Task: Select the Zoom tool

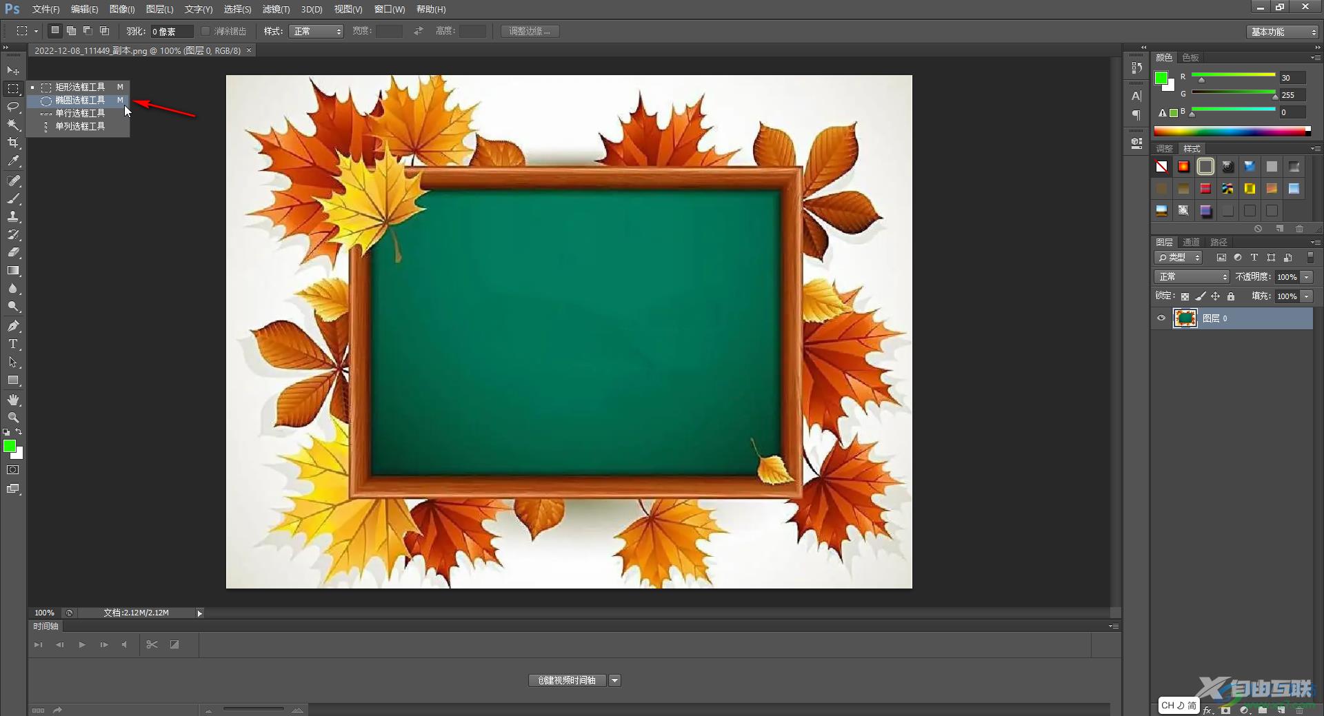Action: point(13,418)
